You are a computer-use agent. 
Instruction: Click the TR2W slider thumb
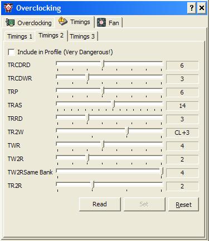[128, 131]
